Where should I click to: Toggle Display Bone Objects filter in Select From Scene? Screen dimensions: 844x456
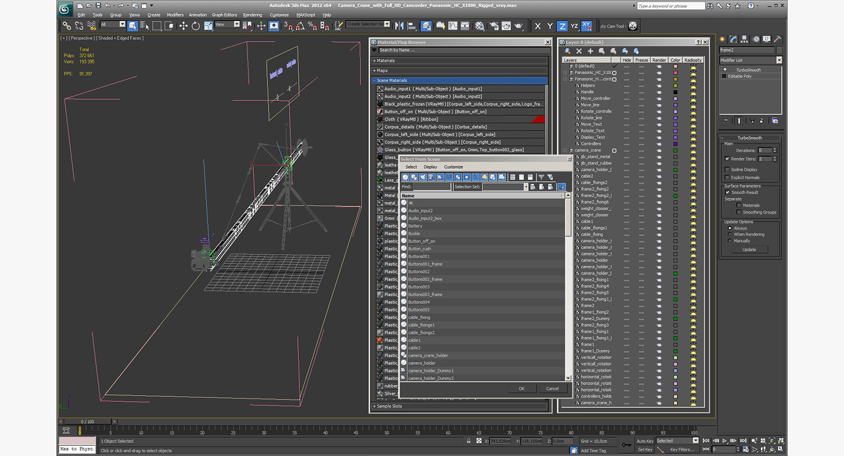475,177
